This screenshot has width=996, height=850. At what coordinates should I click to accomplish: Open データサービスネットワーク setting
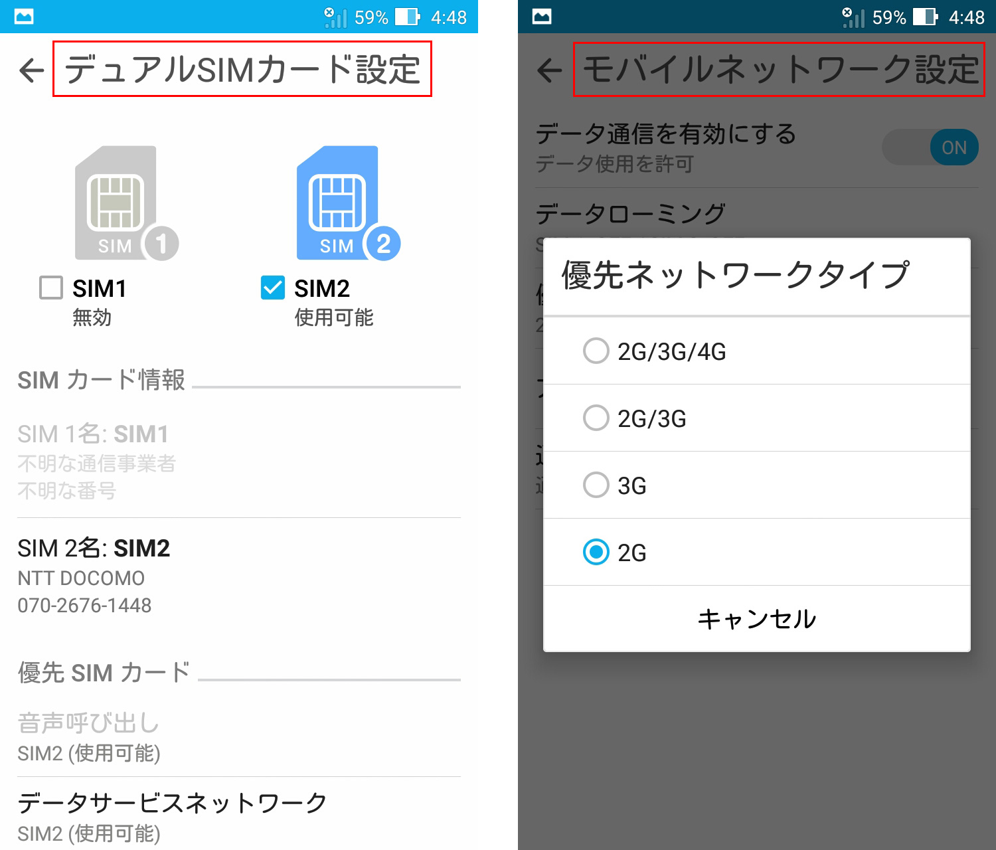coord(239,817)
